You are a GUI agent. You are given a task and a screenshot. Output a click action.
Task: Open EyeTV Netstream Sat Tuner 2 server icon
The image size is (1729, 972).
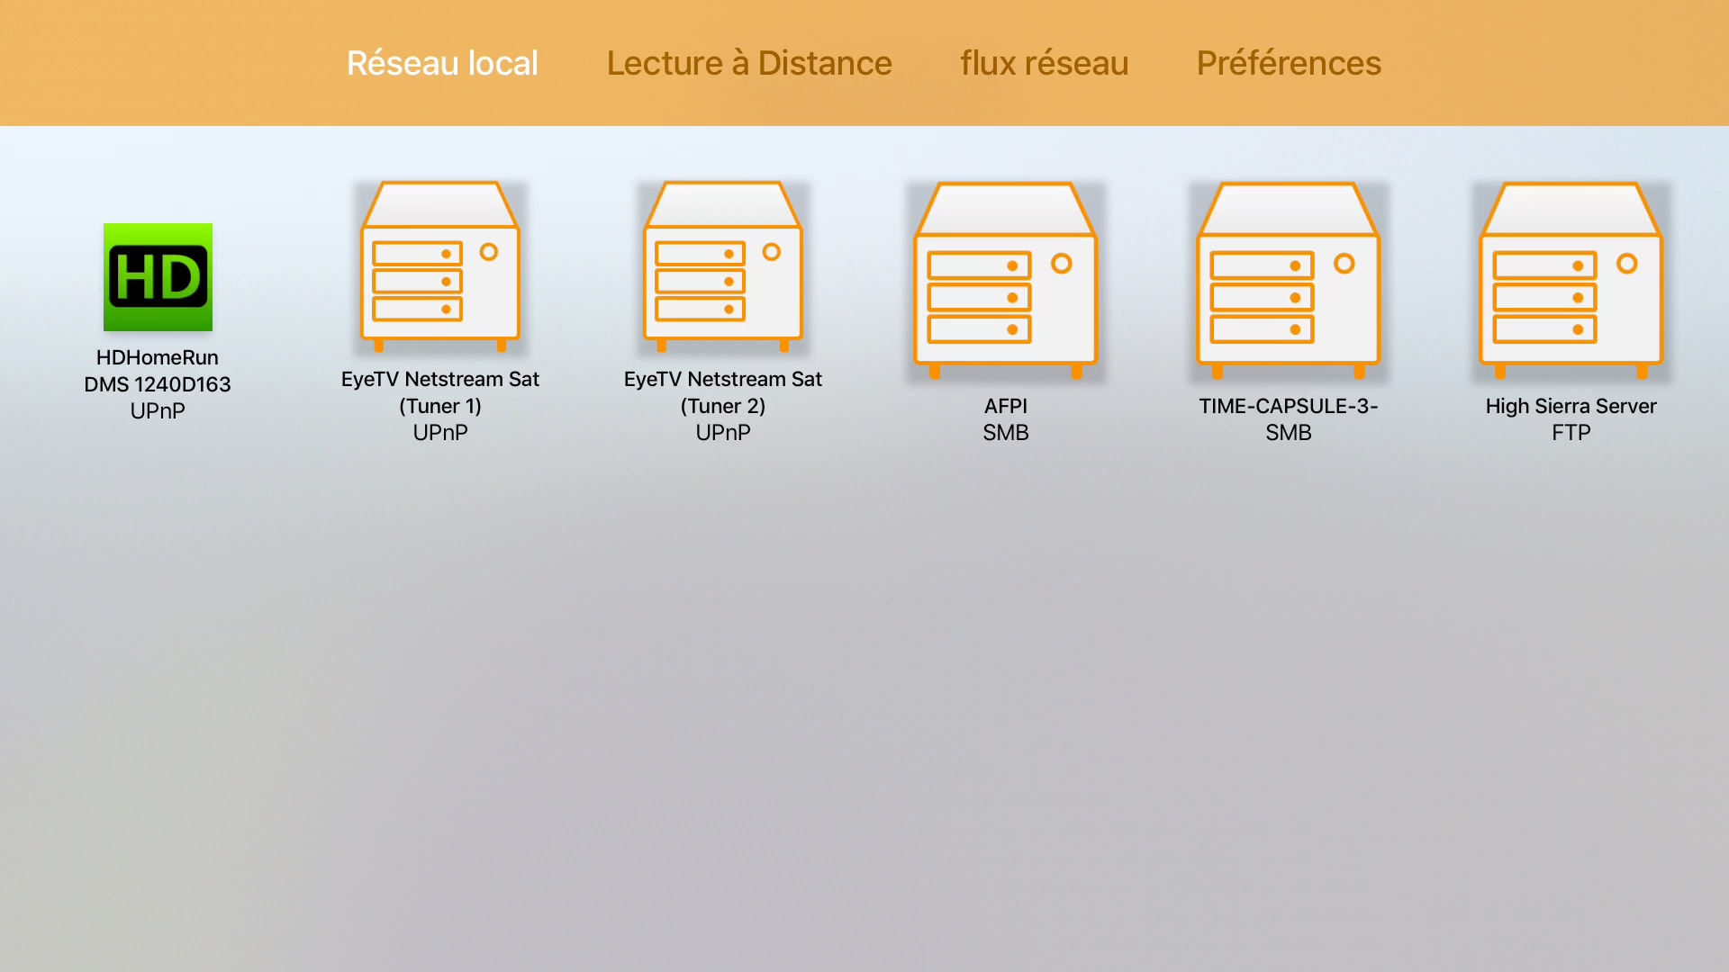click(x=723, y=266)
